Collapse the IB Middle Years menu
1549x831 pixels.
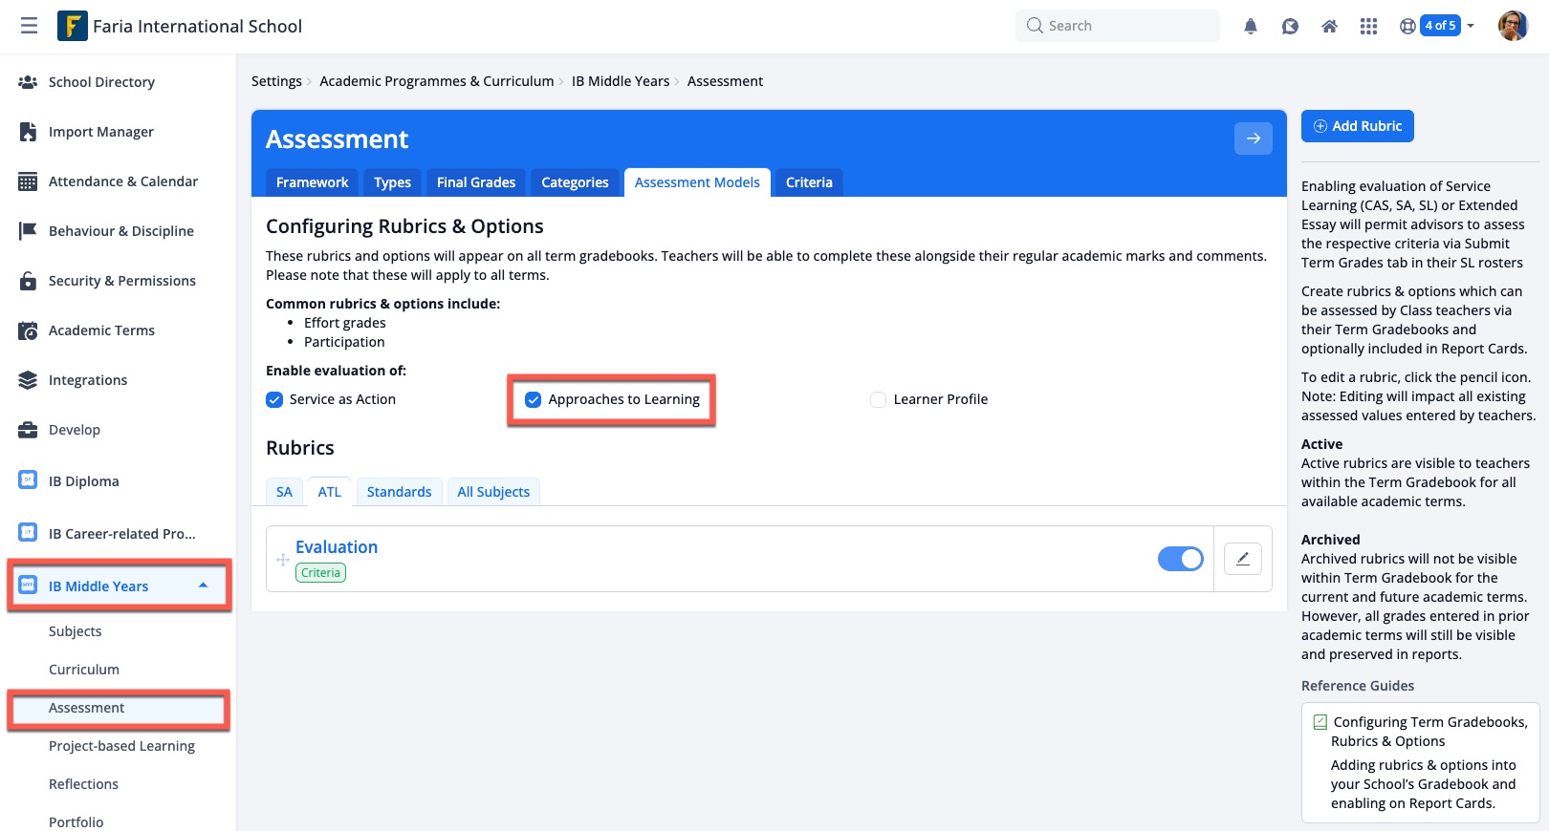pos(203,586)
